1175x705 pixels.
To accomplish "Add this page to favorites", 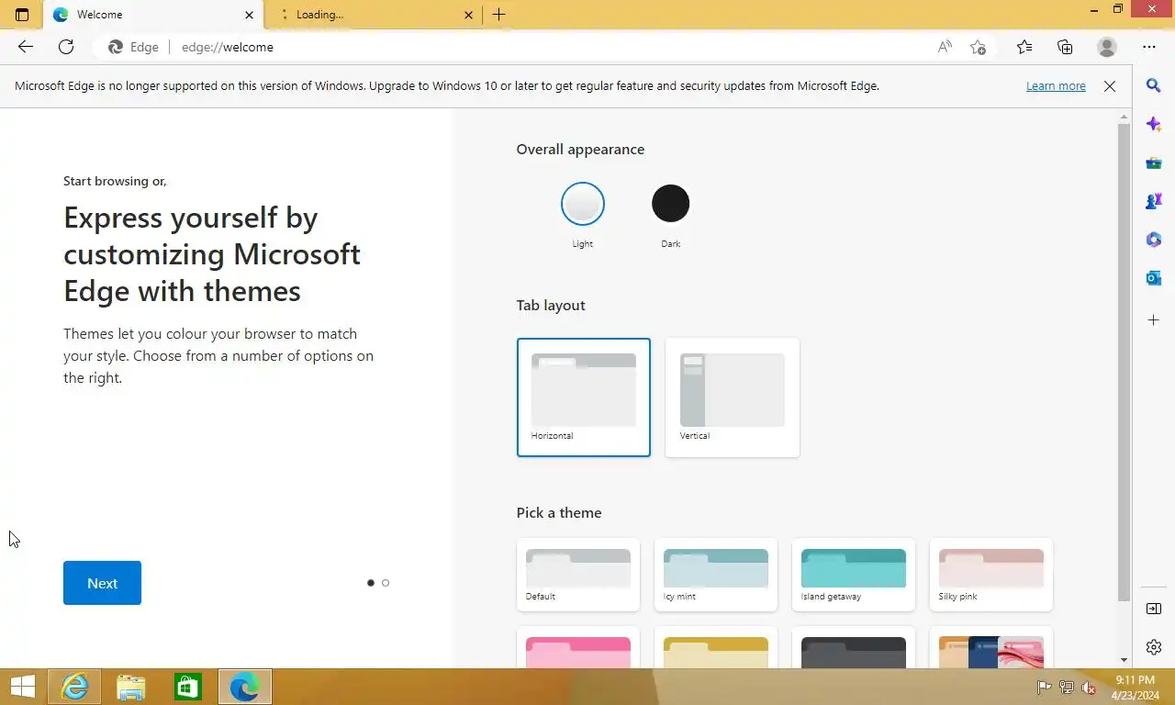I will pyautogui.click(x=979, y=47).
